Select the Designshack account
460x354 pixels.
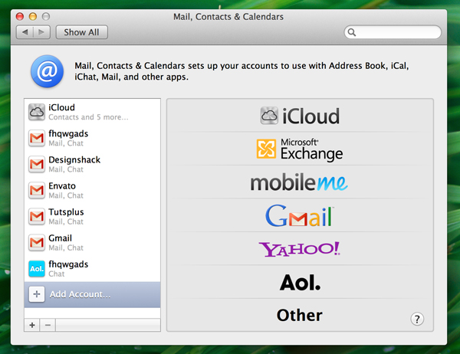(x=93, y=164)
